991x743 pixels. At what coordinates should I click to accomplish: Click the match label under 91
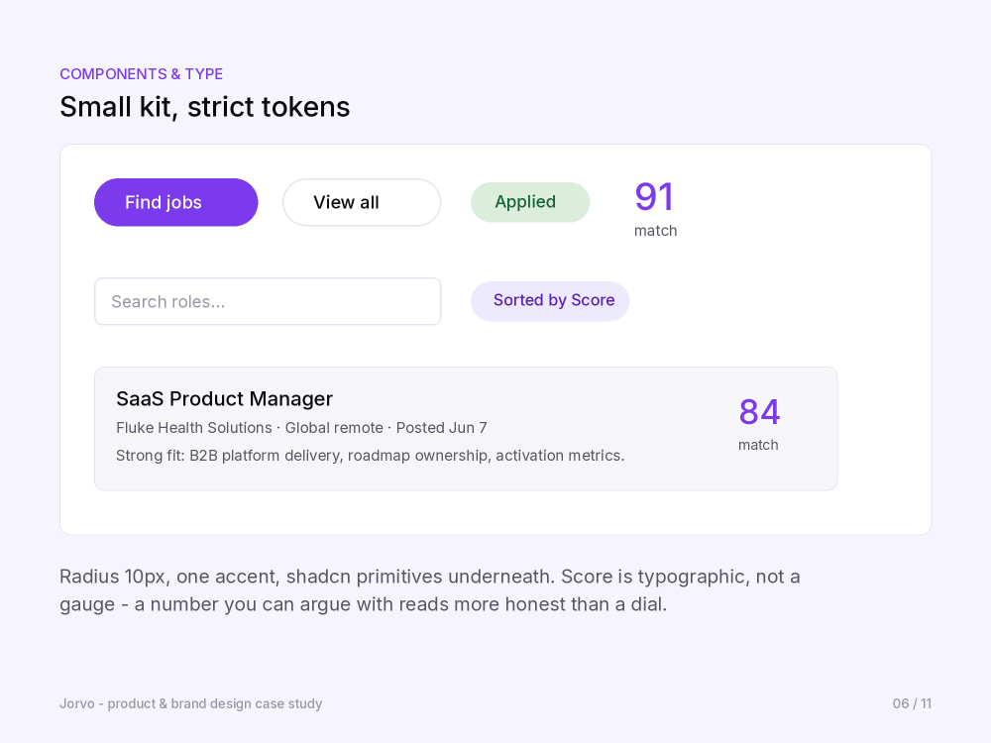click(x=655, y=231)
